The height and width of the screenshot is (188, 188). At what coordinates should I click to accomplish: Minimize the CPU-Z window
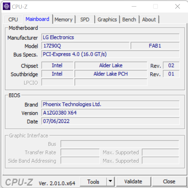[x=134, y=6]
